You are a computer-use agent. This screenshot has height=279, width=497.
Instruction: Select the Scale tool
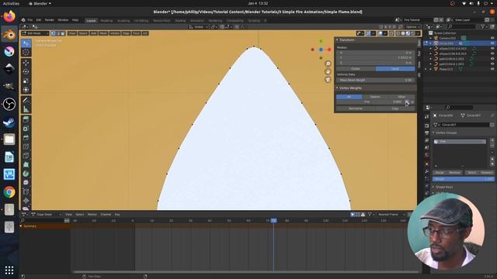26,81
